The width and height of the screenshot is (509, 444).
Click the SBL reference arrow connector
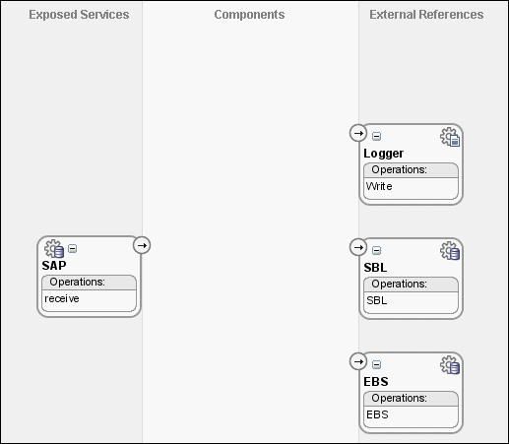tap(358, 247)
